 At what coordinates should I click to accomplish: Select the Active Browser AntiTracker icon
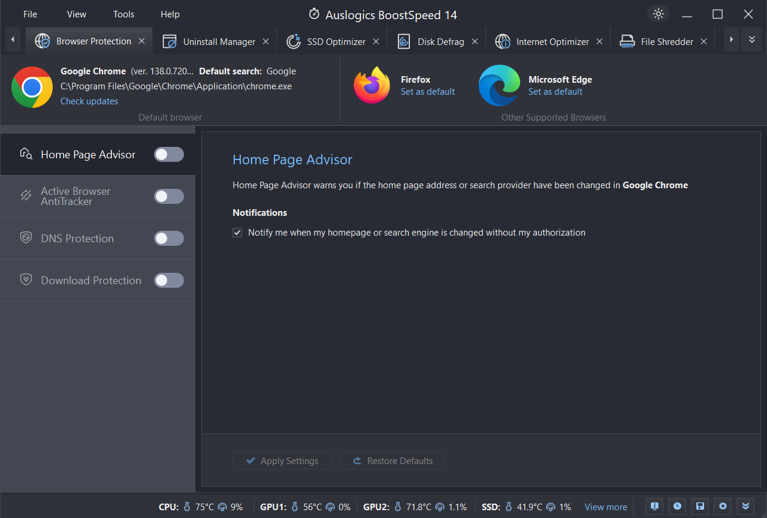tap(25, 195)
